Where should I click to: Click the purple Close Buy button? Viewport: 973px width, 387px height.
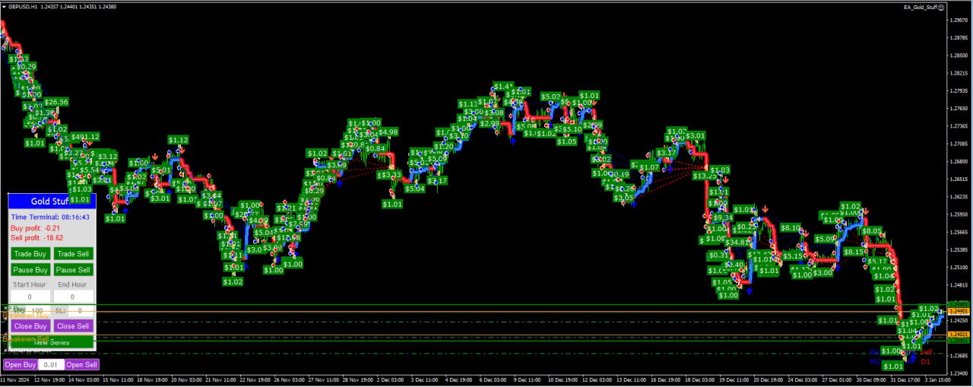pyautogui.click(x=30, y=326)
